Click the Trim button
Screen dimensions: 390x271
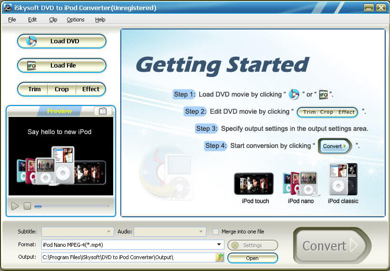point(34,89)
